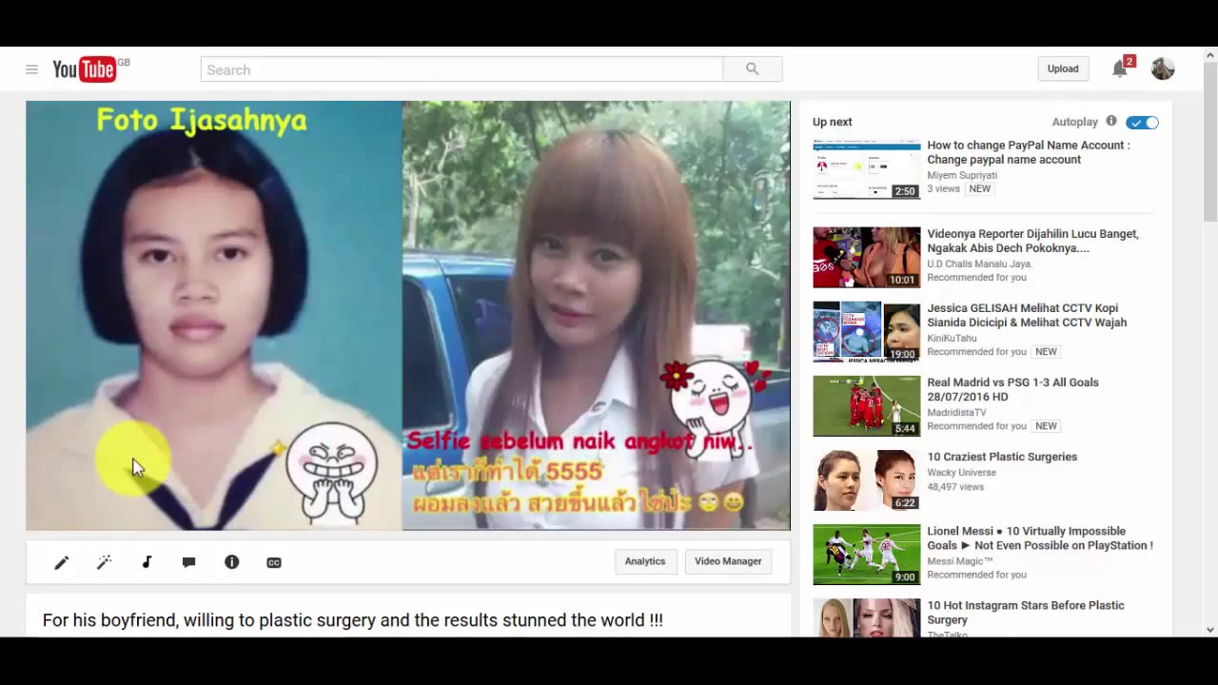Image resolution: width=1218 pixels, height=685 pixels.
Task: Open '10 Craziest Plastic Surgeries' title link
Action: pyautogui.click(x=1002, y=457)
